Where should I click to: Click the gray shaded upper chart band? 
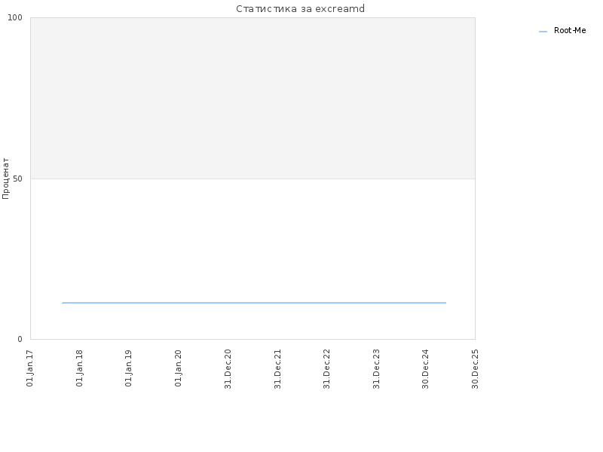(x=253, y=98)
